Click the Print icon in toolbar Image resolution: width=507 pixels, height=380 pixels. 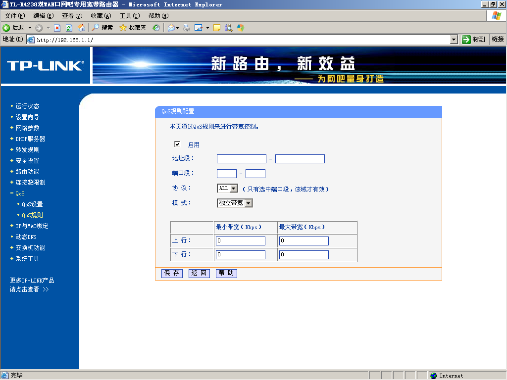pos(187,28)
